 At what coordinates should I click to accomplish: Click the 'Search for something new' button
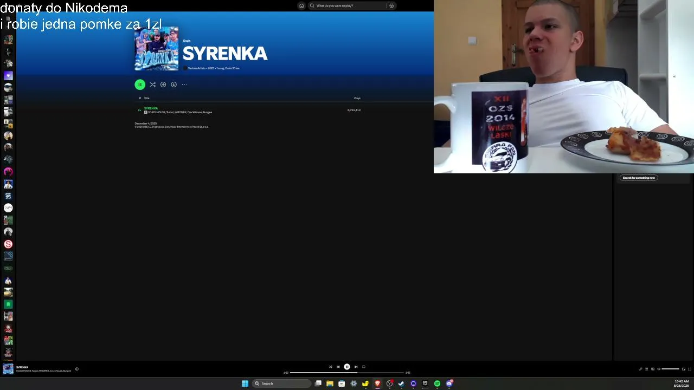pos(639,178)
